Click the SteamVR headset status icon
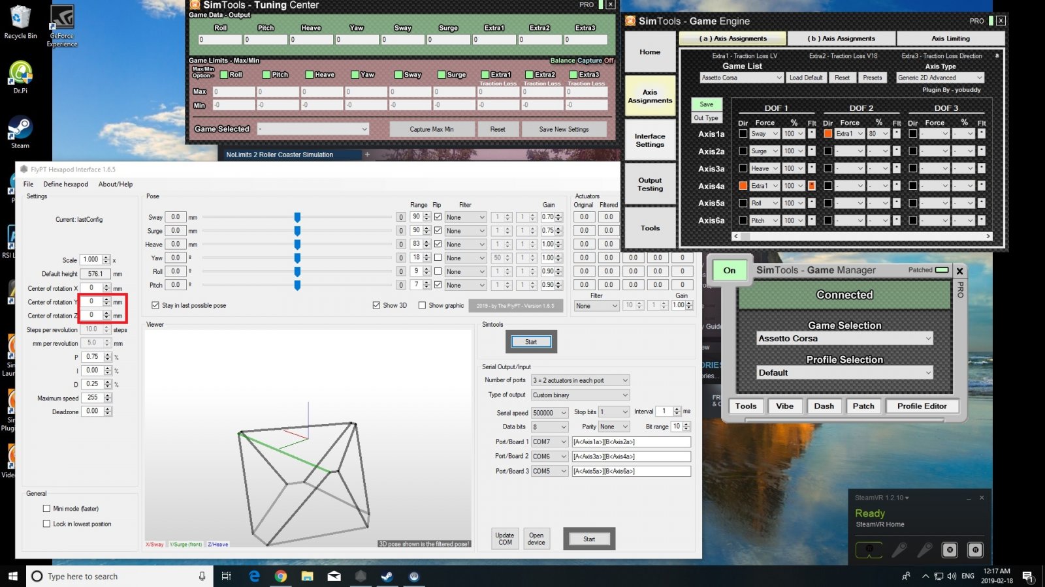 click(x=869, y=550)
